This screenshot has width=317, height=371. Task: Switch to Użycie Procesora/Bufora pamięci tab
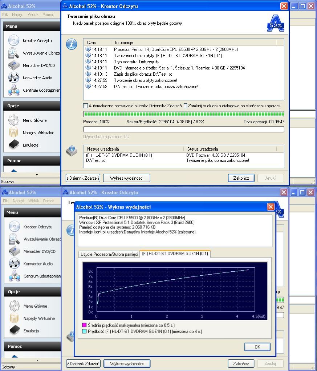click(x=109, y=254)
